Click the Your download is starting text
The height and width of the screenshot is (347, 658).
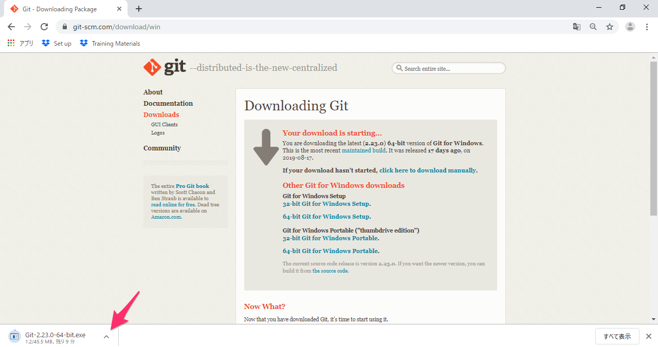[332, 133]
